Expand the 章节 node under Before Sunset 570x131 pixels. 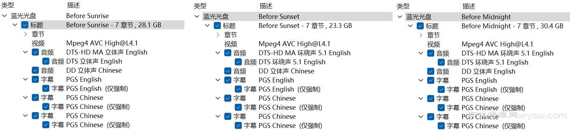(218, 35)
